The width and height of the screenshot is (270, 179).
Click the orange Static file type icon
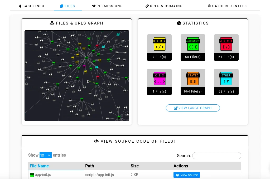pyautogui.click(x=193, y=79)
